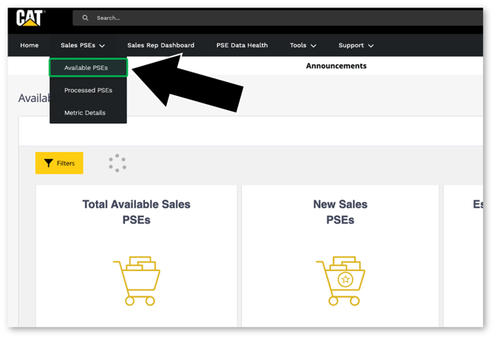Open the Total Available Sales PSEs card
This screenshot has height=339, width=495.
point(136,212)
